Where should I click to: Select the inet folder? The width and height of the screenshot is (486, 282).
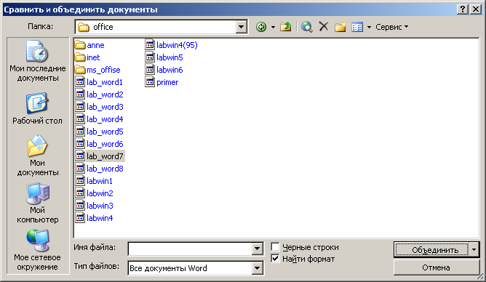tap(87, 57)
